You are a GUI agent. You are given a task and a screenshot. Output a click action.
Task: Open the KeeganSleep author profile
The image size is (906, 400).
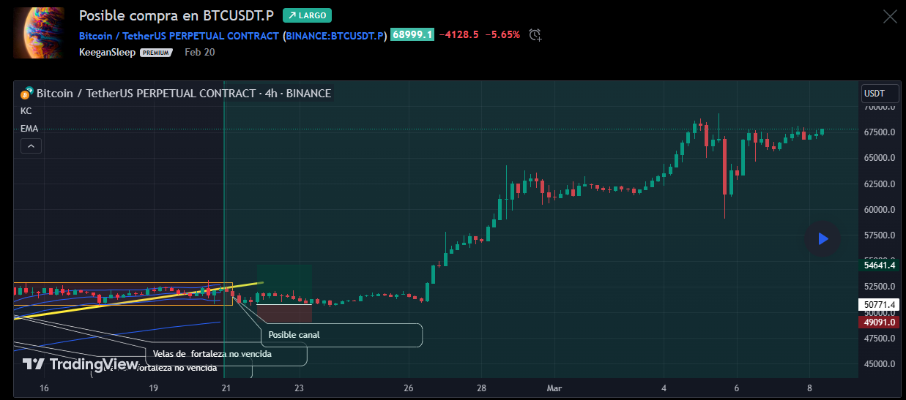[107, 53]
